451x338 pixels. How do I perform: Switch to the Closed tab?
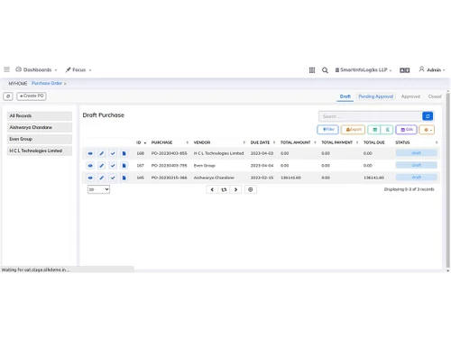pos(435,96)
